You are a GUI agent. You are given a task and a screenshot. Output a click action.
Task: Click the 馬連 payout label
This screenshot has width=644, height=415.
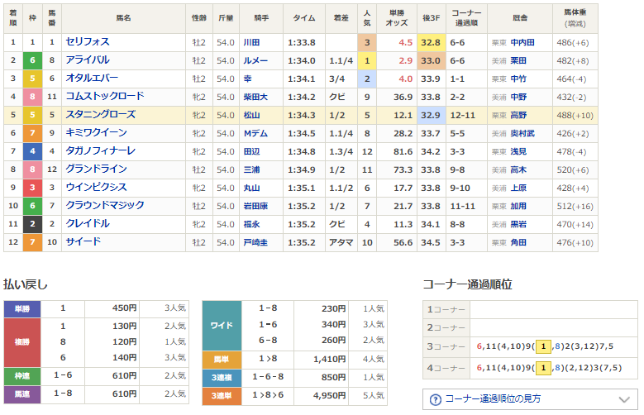click(22, 394)
